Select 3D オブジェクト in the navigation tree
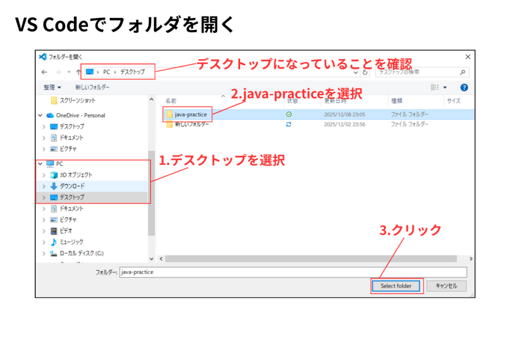 click(x=75, y=175)
